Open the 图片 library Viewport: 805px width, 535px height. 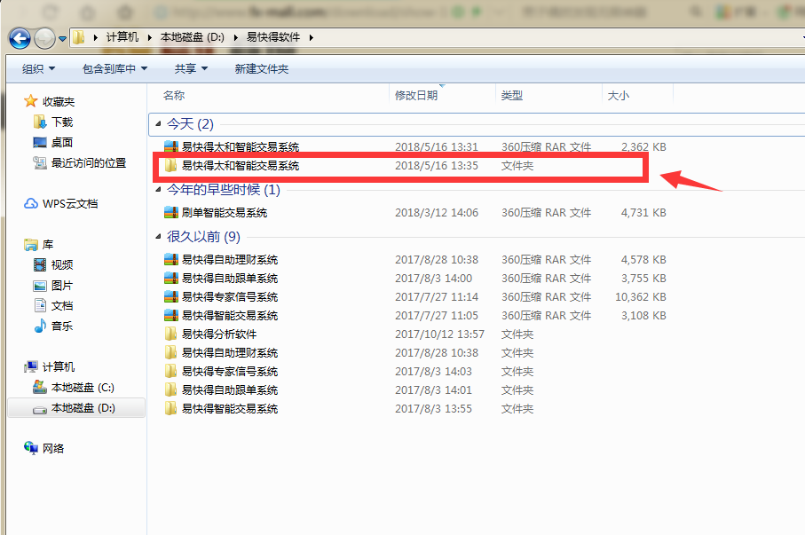pyautogui.click(x=62, y=286)
